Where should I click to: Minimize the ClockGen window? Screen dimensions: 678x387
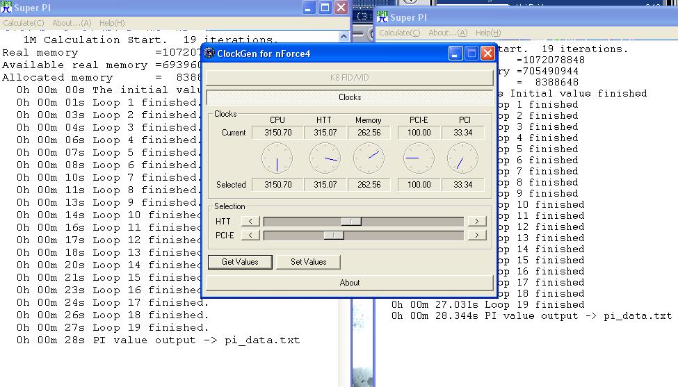click(x=455, y=53)
